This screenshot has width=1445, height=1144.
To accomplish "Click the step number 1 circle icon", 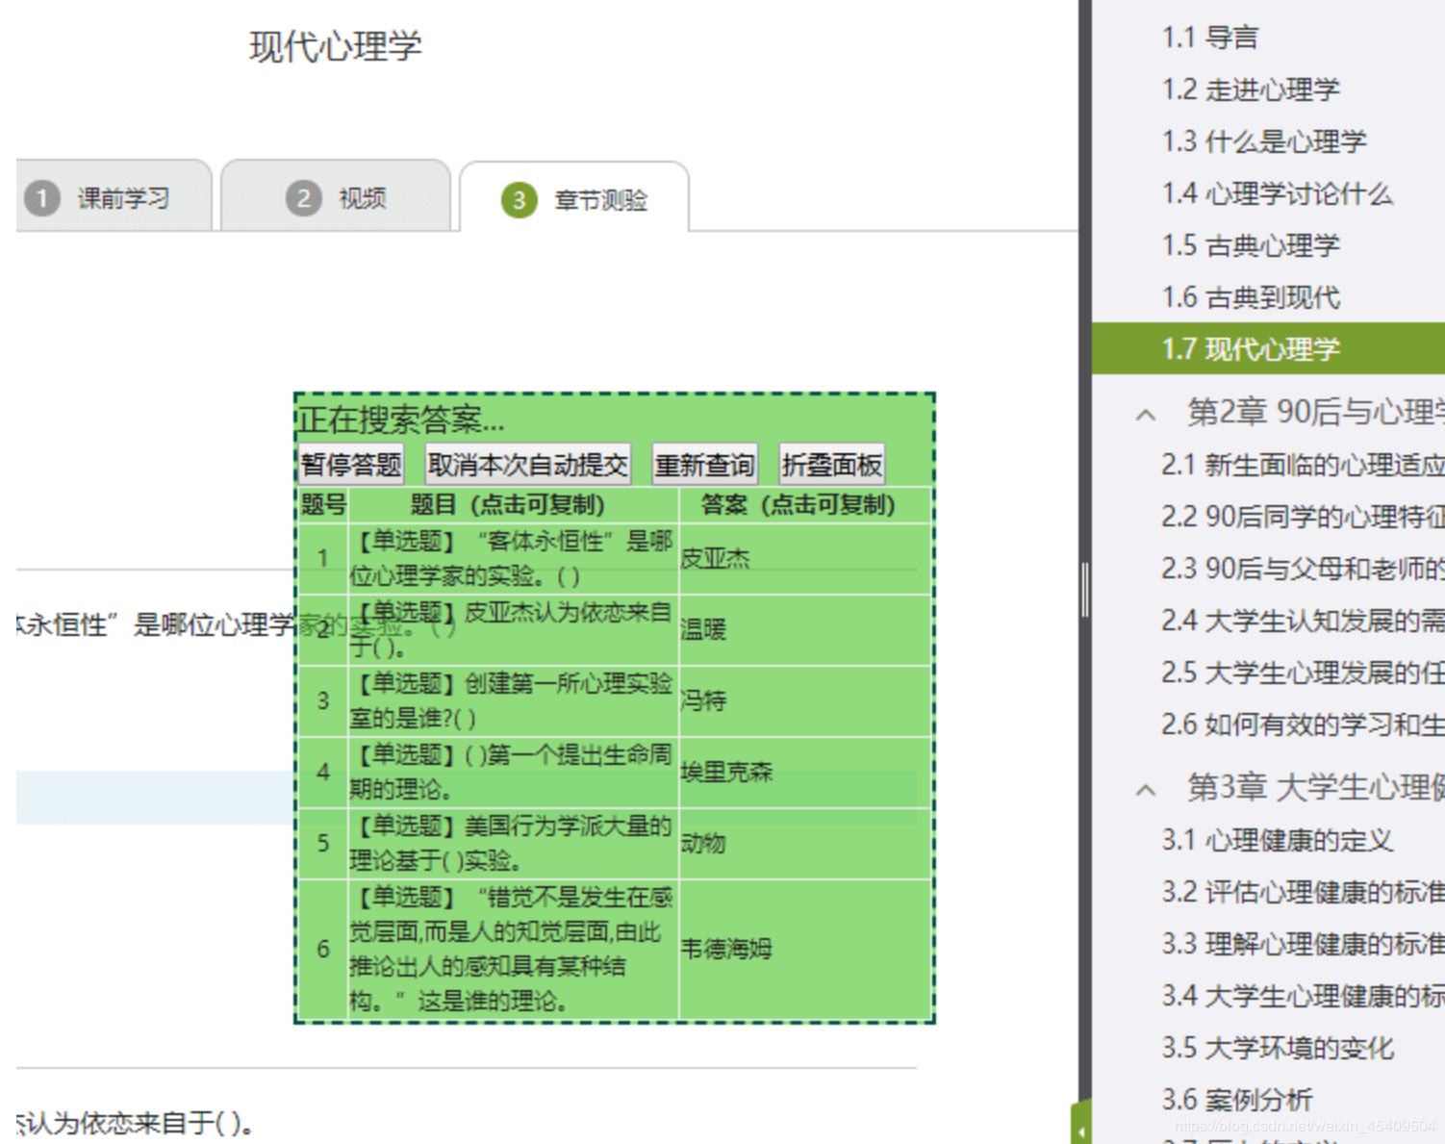I will click(41, 198).
